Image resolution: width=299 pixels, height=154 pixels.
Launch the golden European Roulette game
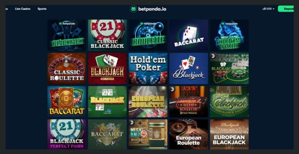coord(148,102)
